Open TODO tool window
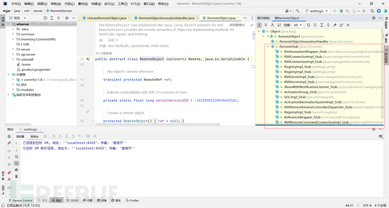Screen dimensions: 389x208 72,200
